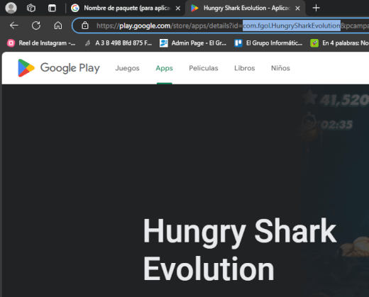Reload the page with refresh icon
This screenshot has height=297, width=369.
coord(36,26)
